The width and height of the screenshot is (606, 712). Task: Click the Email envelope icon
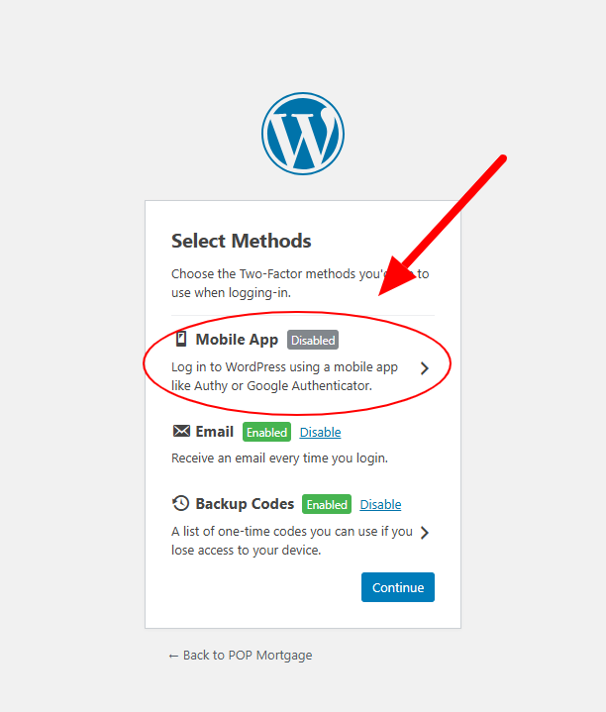[x=181, y=431]
